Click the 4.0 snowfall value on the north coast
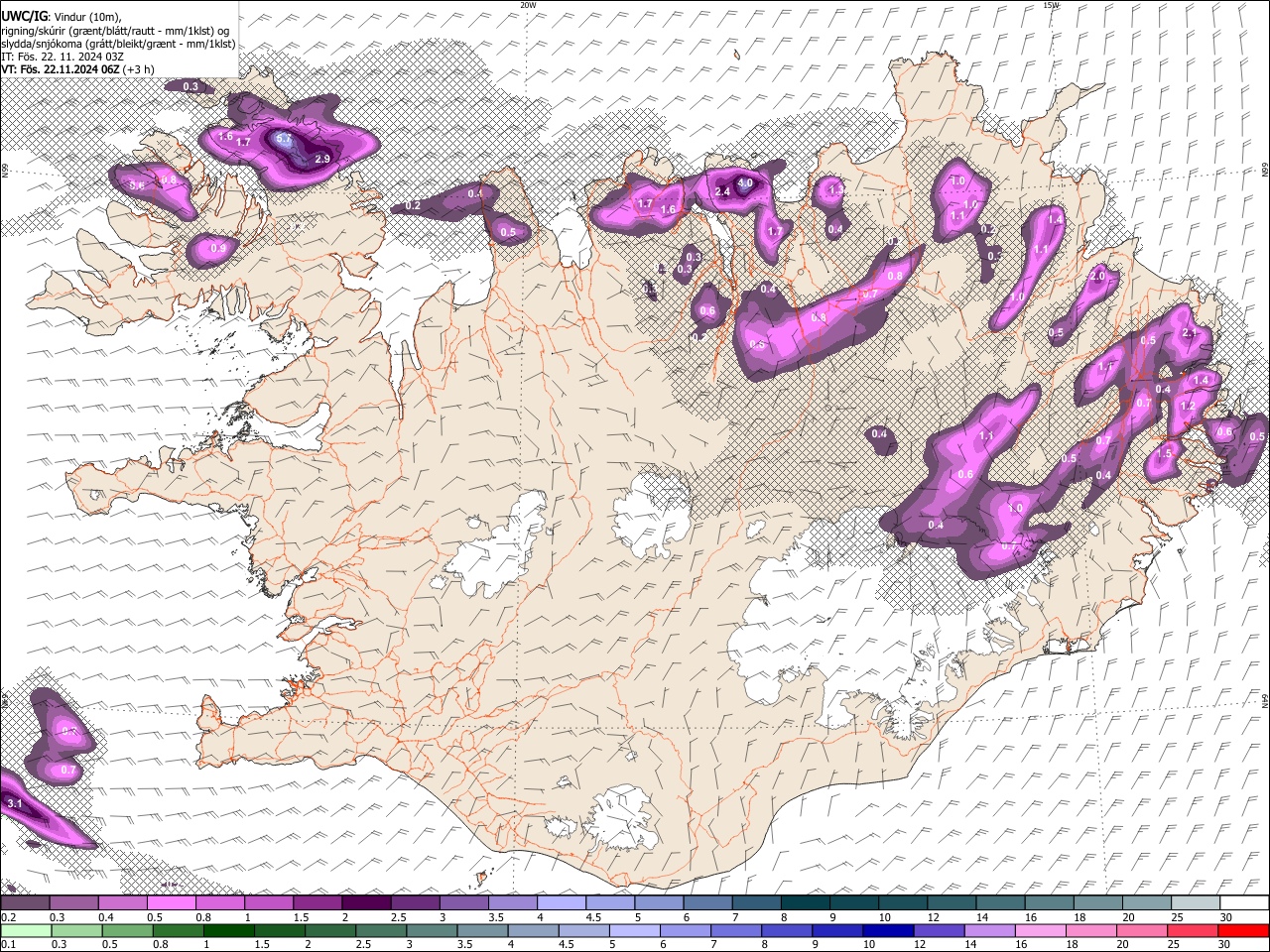 tap(746, 183)
